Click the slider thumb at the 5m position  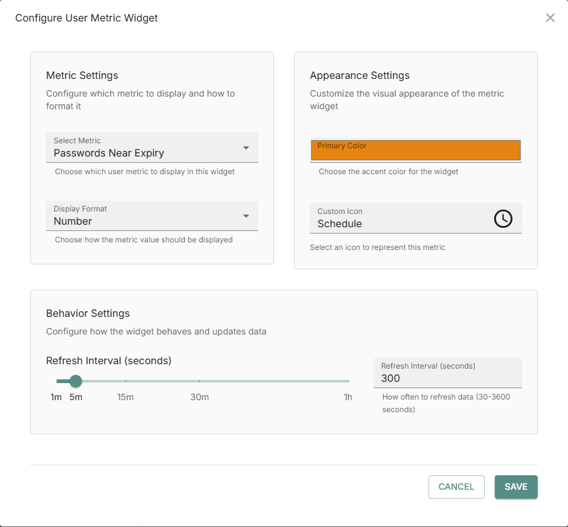tap(76, 381)
